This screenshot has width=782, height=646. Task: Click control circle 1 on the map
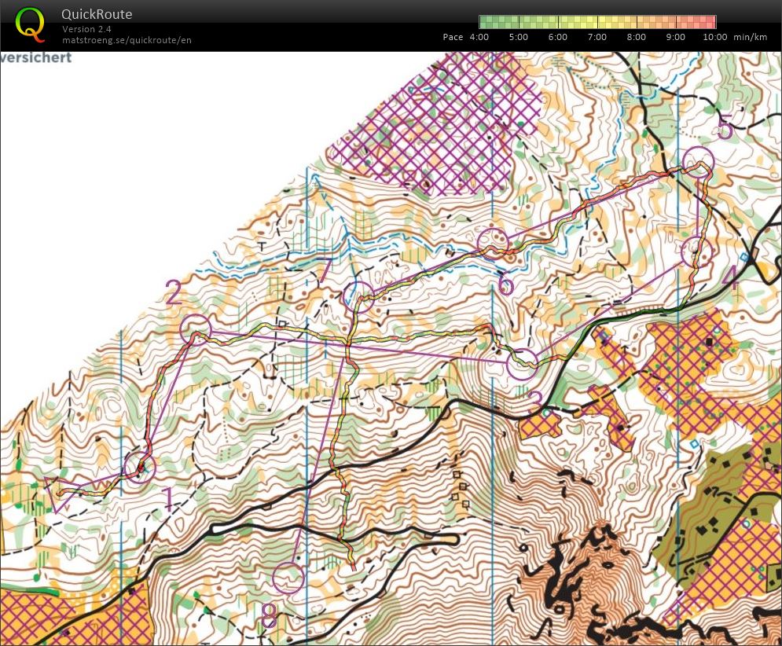point(140,468)
